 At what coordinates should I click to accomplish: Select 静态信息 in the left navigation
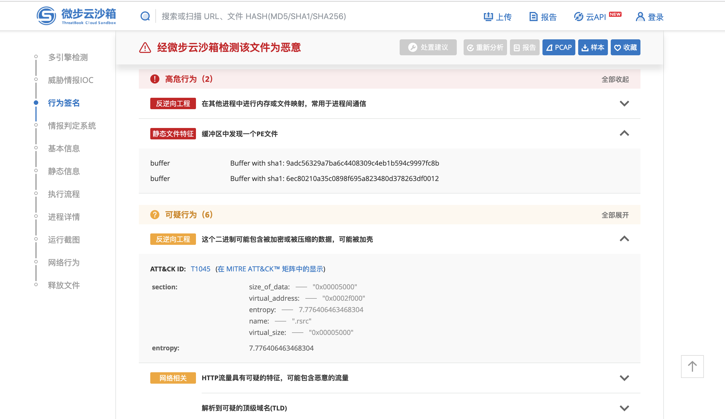[64, 171]
